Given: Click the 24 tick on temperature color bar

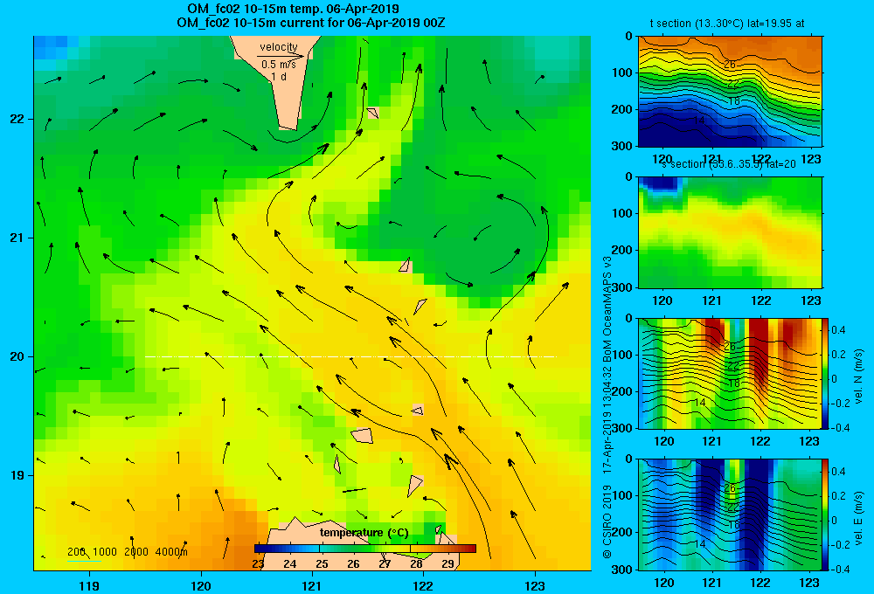Looking at the screenshot, I should point(290,564).
